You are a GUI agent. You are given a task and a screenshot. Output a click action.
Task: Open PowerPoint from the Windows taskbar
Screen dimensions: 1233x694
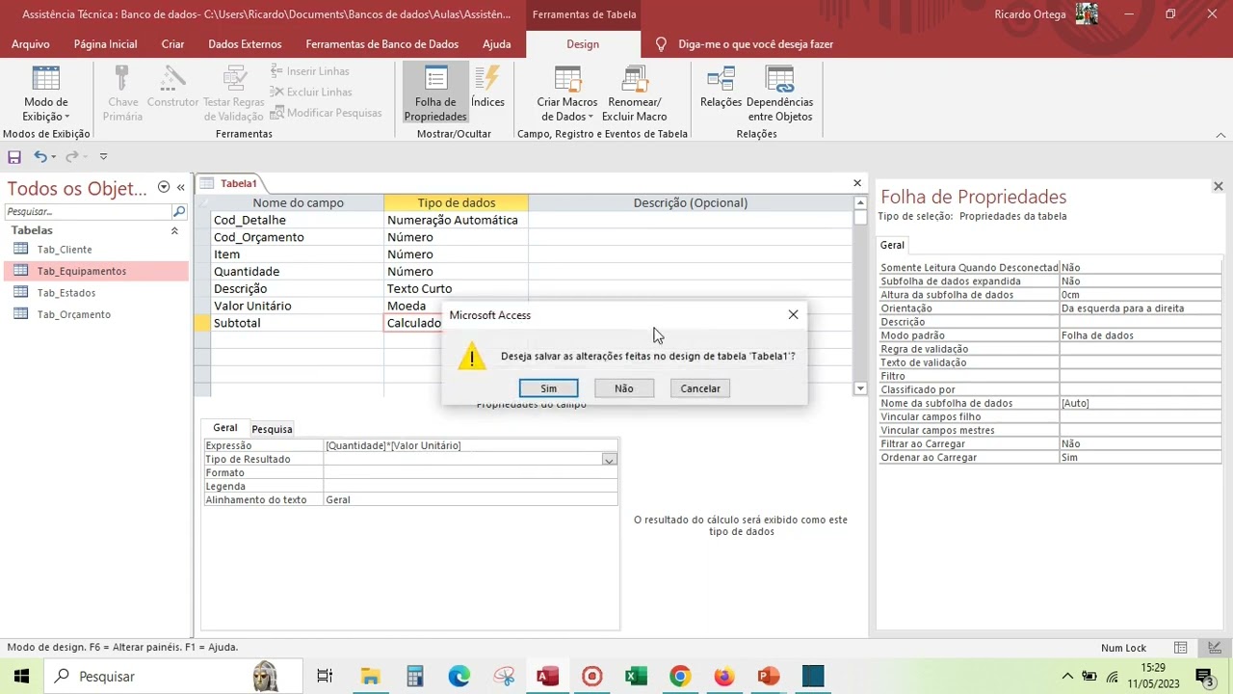click(769, 677)
